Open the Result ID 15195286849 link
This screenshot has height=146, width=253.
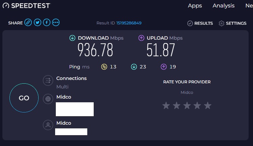(129, 23)
